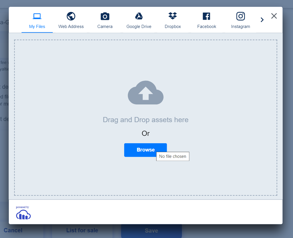Click the cloud upload arrow icon
Viewport: 293px width, 238px height.
[146, 92]
